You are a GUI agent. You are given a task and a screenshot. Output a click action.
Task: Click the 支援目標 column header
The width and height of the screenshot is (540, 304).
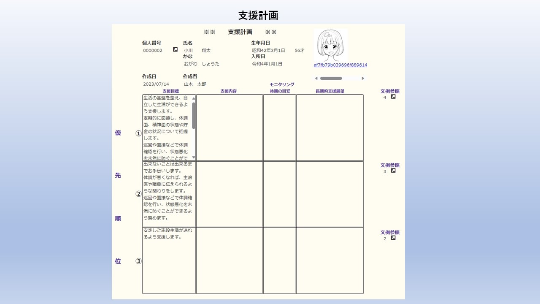click(x=170, y=91)
